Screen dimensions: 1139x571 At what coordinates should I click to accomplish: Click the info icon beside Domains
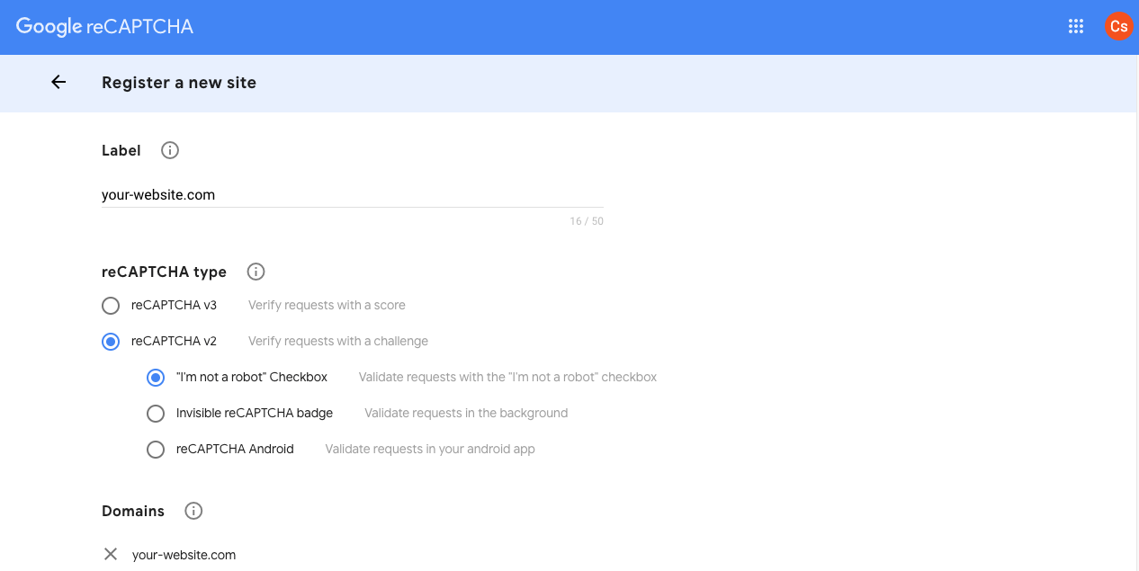(193, 511)
